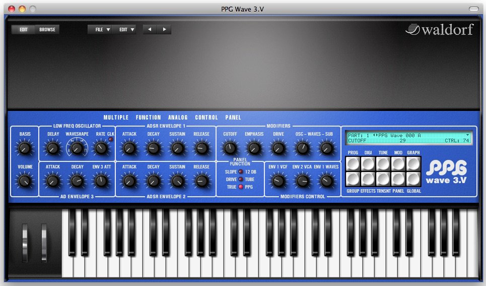Switch to the BROWSE tab
This screenshot has height=286, width=486.
48,30
